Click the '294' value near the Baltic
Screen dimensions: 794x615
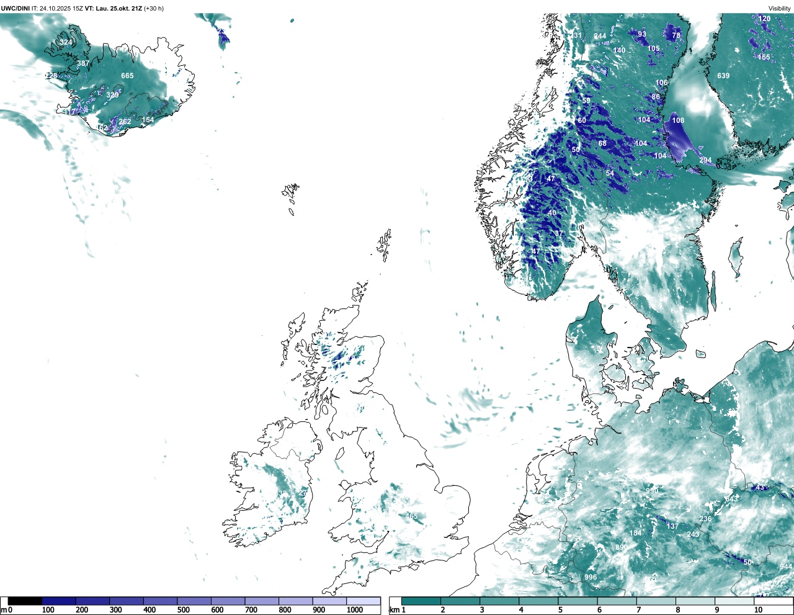click(x=705, y=160)
